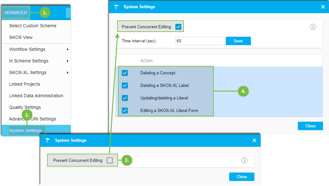Uncheck Deleting a SKOS-XL Label action
Viewport: 329px width, 186px height.
(x=125, y=85)
